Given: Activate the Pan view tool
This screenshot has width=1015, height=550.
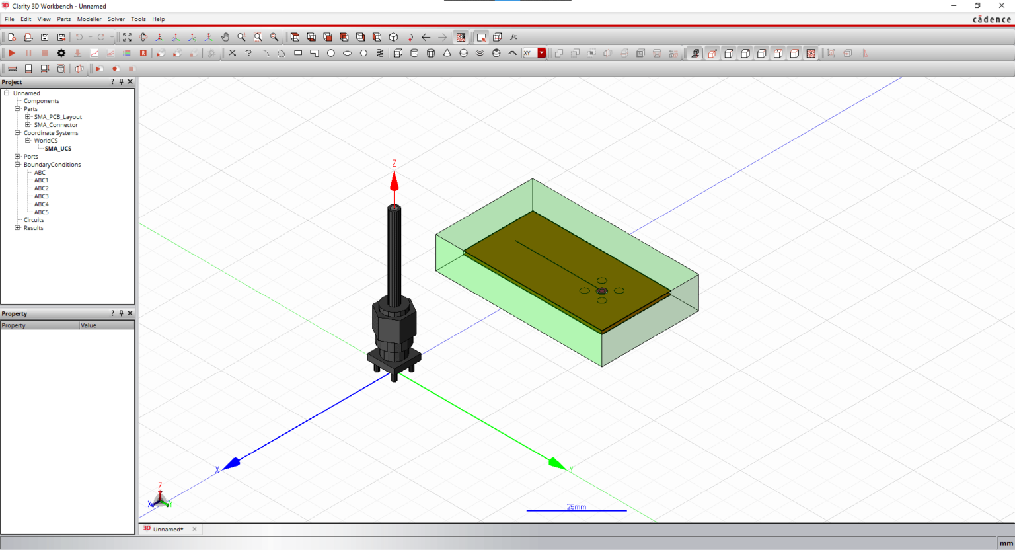Looking at the screenshot, I should point(225,37).
